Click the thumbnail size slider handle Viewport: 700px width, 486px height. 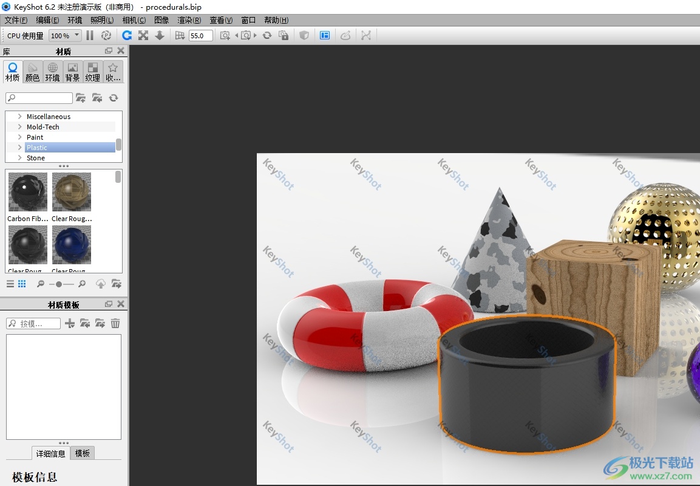58,284
